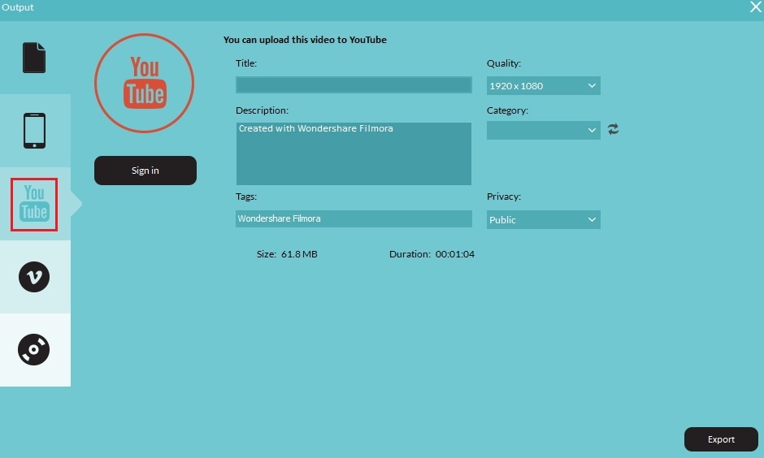
Task: Click the 'Category:' label
Action: tap(507, 110)
